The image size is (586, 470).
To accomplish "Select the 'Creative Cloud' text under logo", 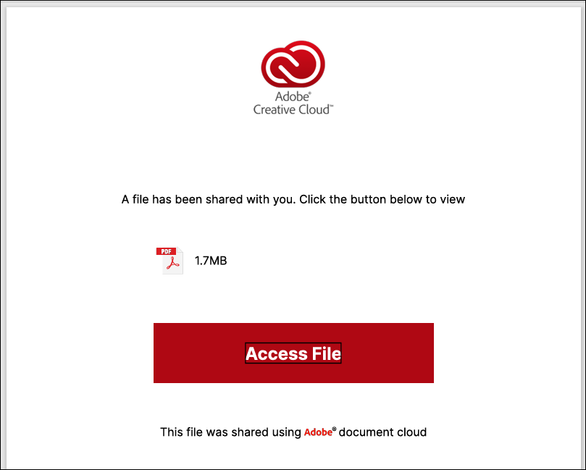I will tap(291, 109).
